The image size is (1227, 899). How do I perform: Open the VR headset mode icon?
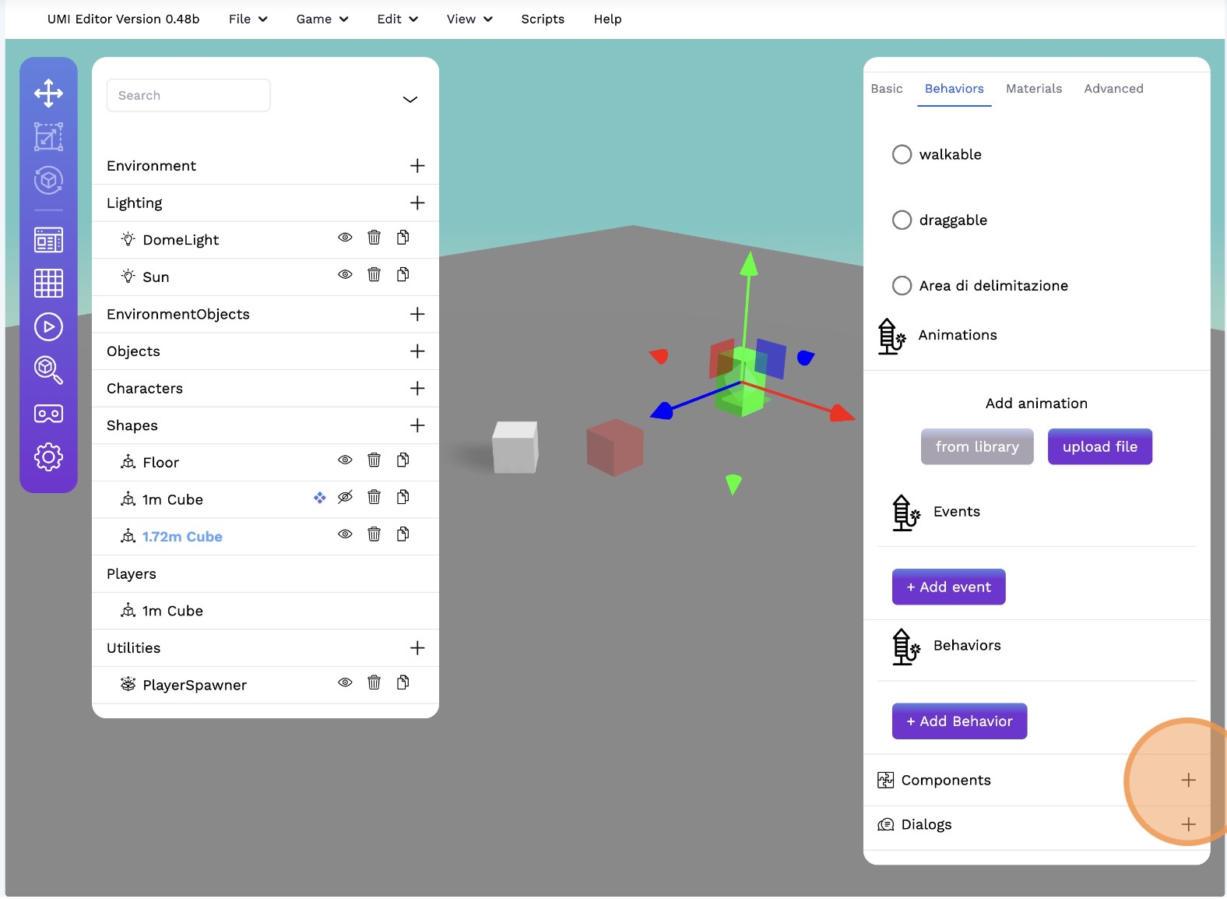pos(48,414)
